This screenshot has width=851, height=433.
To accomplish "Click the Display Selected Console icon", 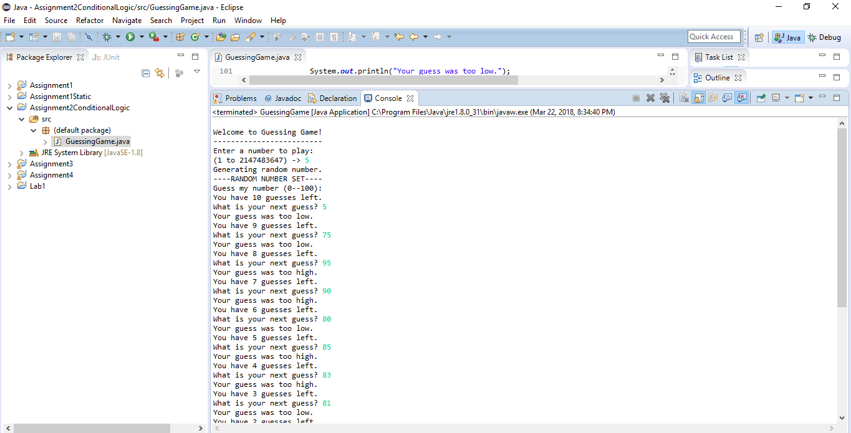I will point(776,98).
